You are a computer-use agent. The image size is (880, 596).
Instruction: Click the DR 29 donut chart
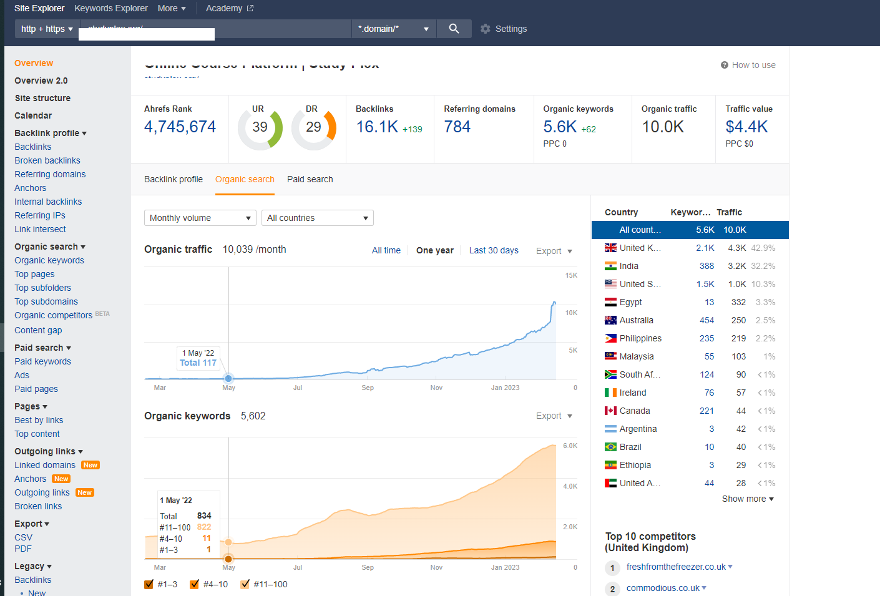[314, 128]
